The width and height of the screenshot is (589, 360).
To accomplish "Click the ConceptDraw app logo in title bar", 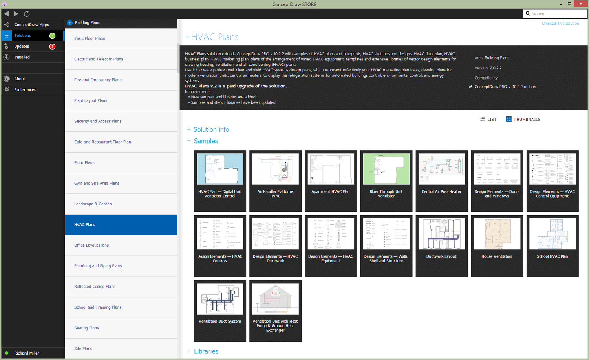I will click(4, 4).
